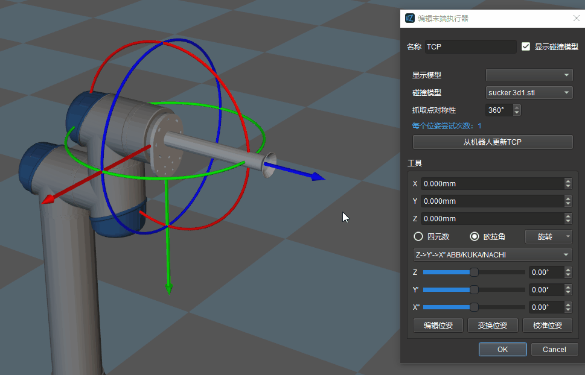Click the 从机器人更新TCP button
The width and height of the screenshot is (585, 375).
pyautogui.click(x=492, y=142)
